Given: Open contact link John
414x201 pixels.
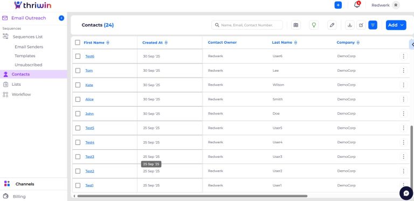Looking at the screenshot, I should tap(89, 114).
